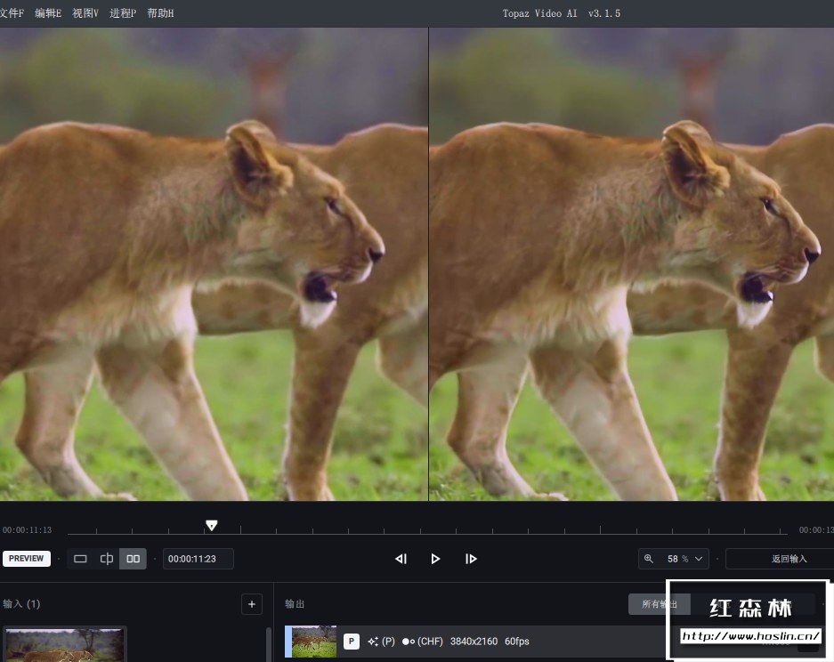834x662 pixels.
Task: Click the 60fps output text
Action: tap(517, 642)
